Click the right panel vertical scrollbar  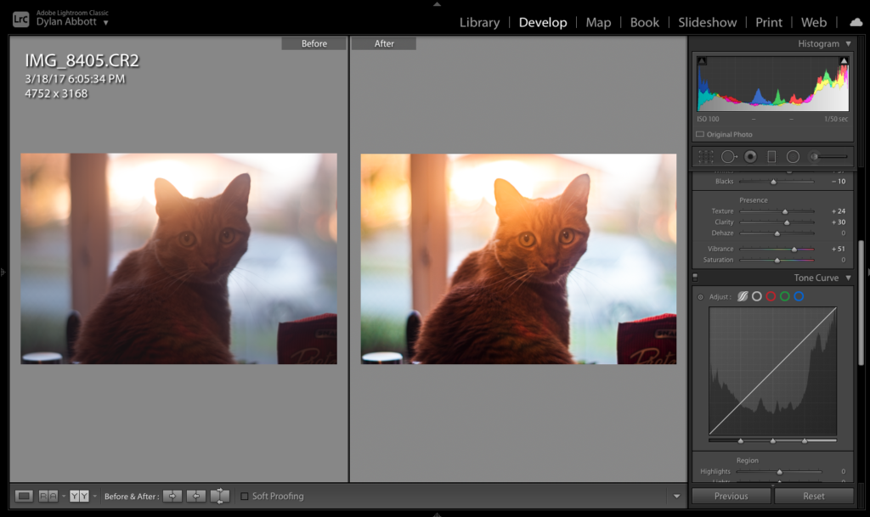click(x=862, y=302)
